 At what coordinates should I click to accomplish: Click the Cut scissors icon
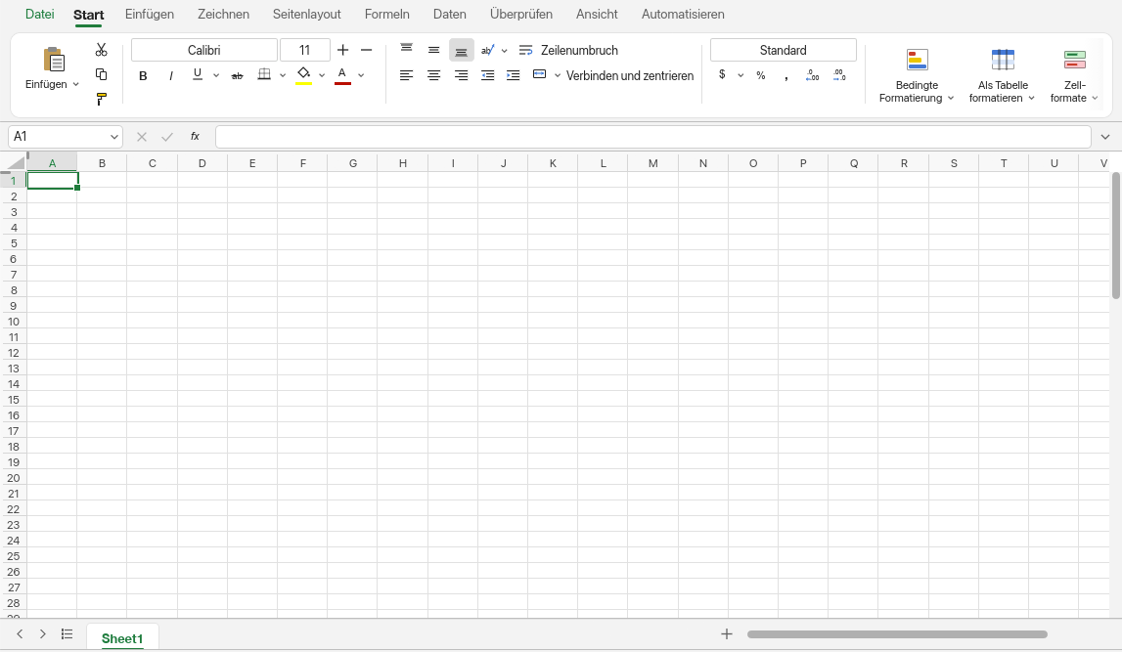(101, 49)
